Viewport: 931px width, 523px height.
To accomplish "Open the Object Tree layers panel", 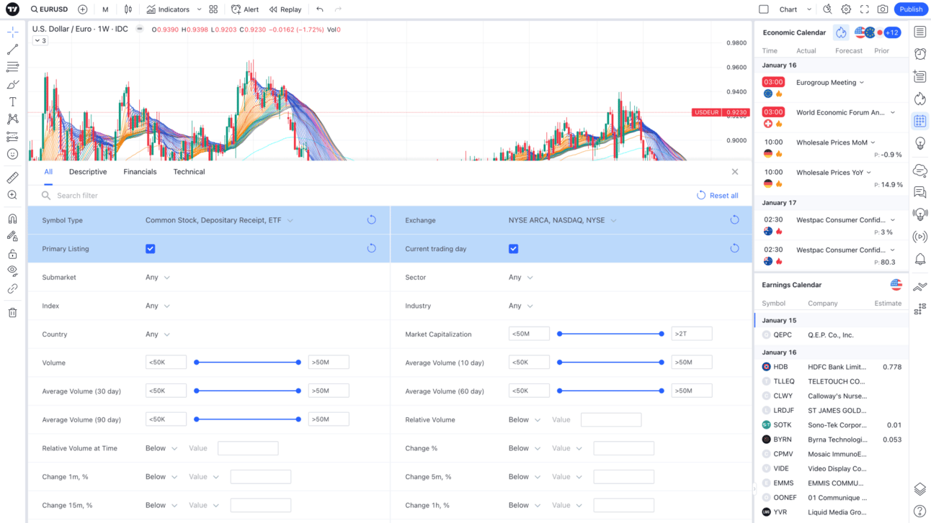I will (920, 489).
